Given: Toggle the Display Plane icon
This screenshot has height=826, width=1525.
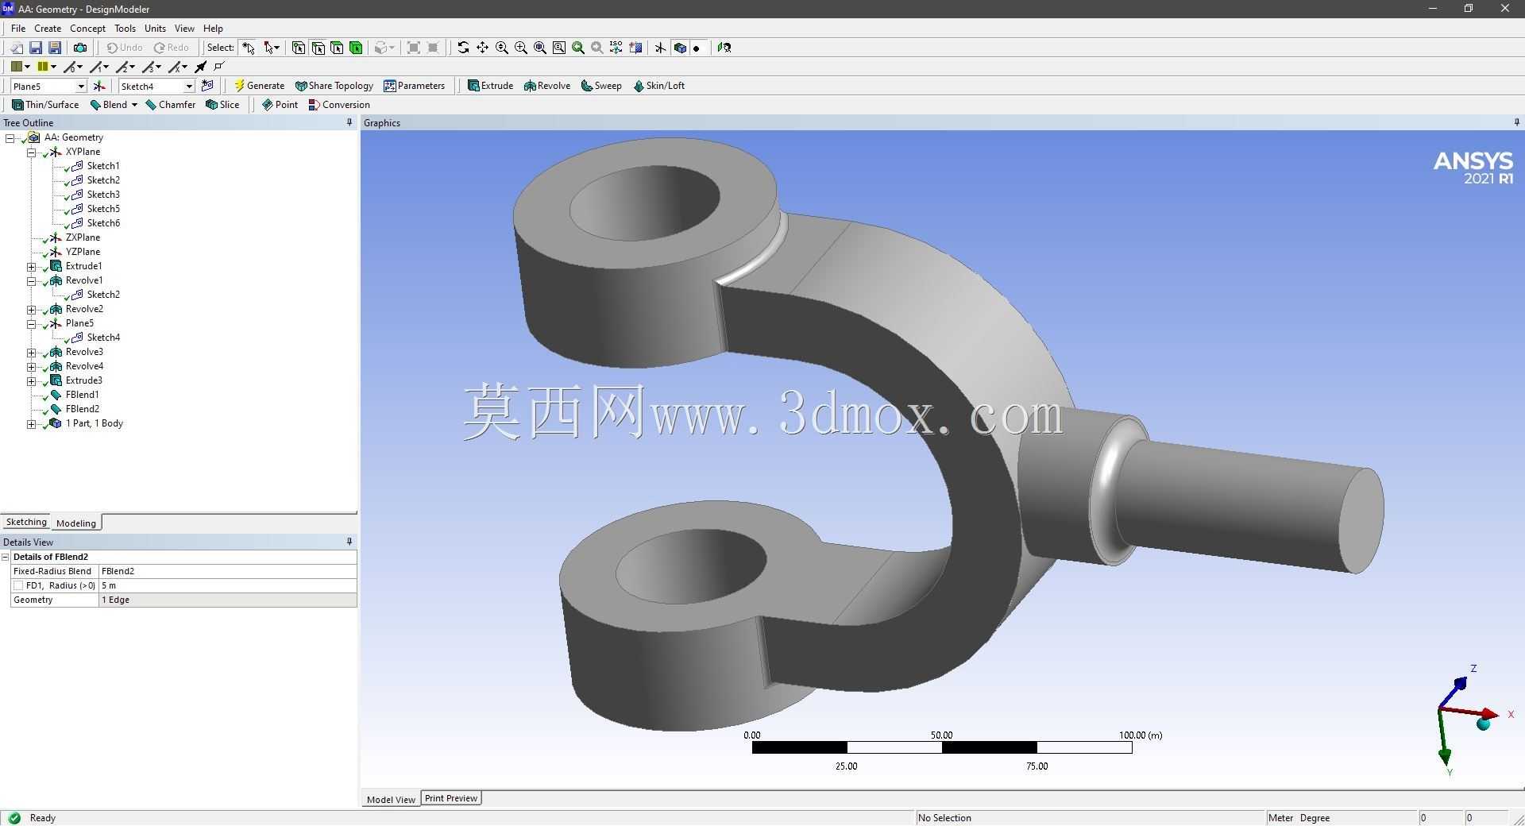Looking at the screenshot, I should (660, 48).
